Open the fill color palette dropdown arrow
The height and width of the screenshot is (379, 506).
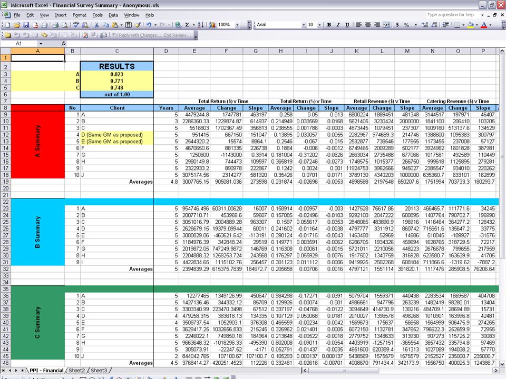tap(477, 25)
